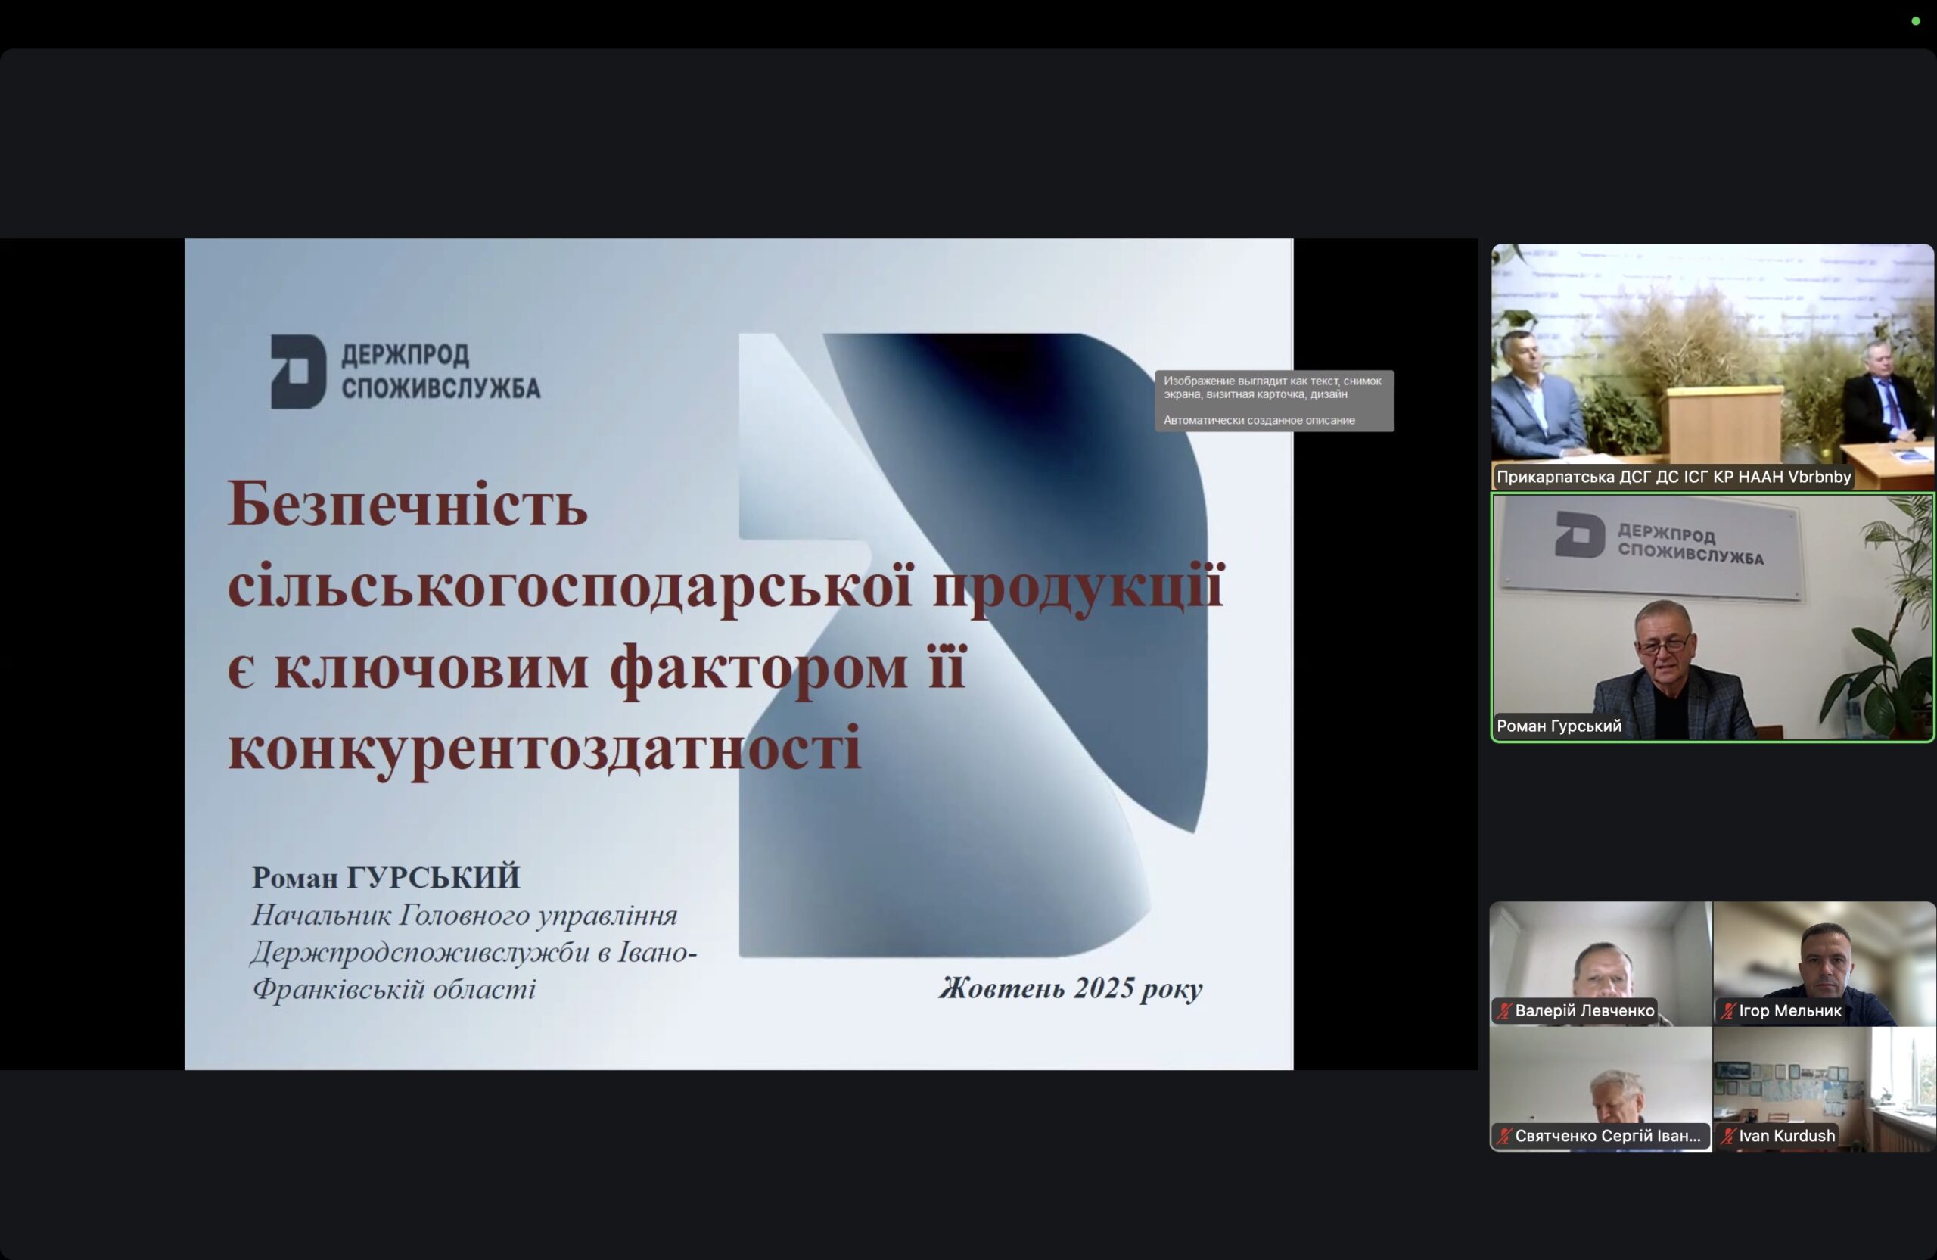Select Святченко Сергій's video thumbnail

pos(1600,1075)
